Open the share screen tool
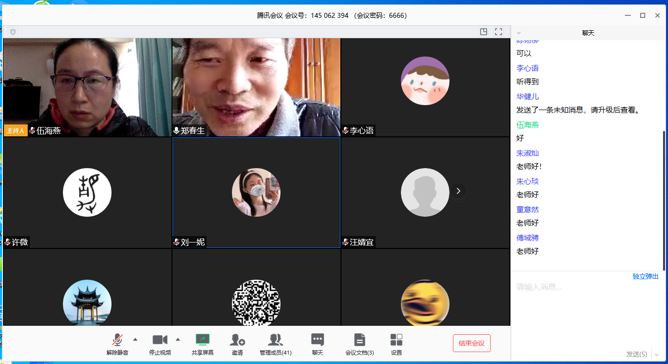Image resolution: width=668 pixels, height=364 pixels. click(202, 340)
